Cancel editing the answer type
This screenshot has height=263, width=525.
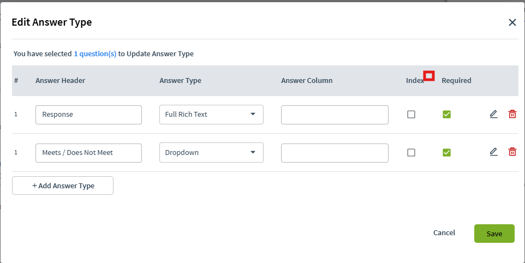[444, 233]
